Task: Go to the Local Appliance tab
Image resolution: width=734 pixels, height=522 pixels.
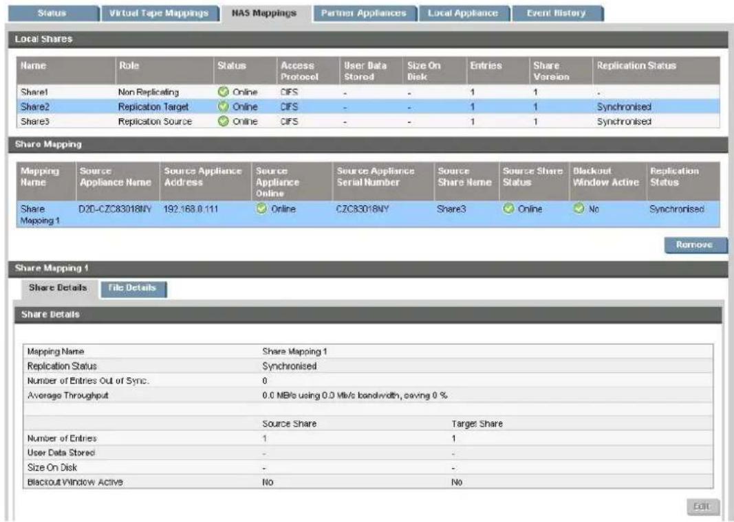Action: pyautogui.click(x=463, y=13)
